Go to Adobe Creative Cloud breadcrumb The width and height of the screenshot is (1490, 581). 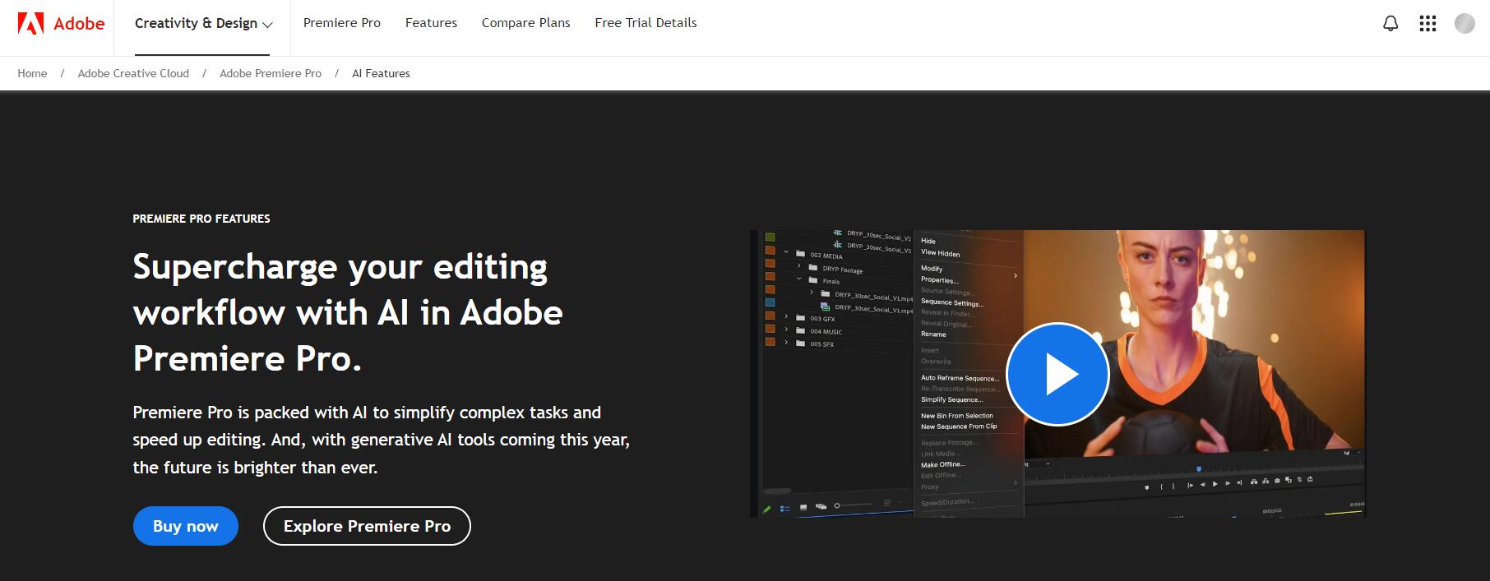click(x=133, y=73)
